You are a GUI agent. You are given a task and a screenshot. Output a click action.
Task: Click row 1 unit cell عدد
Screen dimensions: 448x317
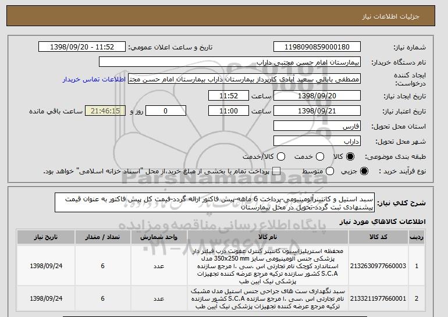159,266
